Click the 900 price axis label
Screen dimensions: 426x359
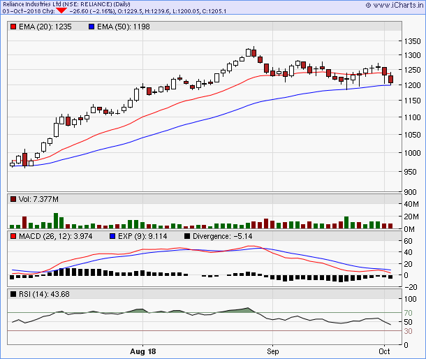click(x=410, y=192)
